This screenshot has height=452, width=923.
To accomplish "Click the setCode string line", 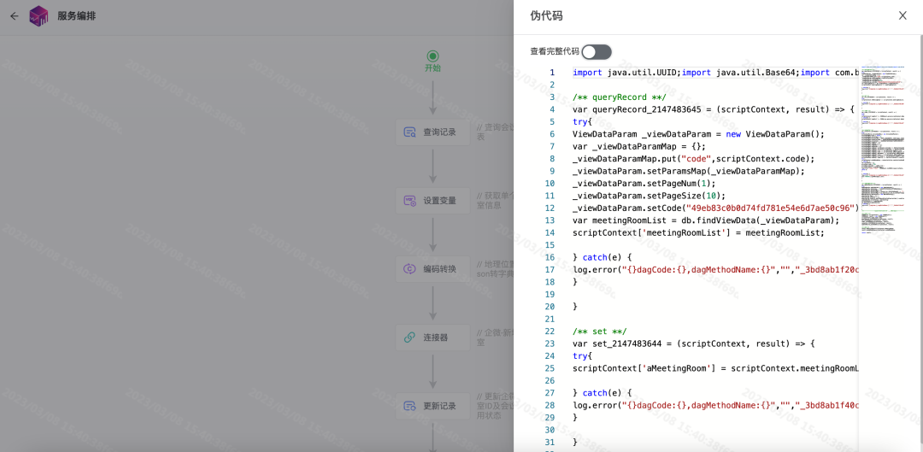I will 715,208.
